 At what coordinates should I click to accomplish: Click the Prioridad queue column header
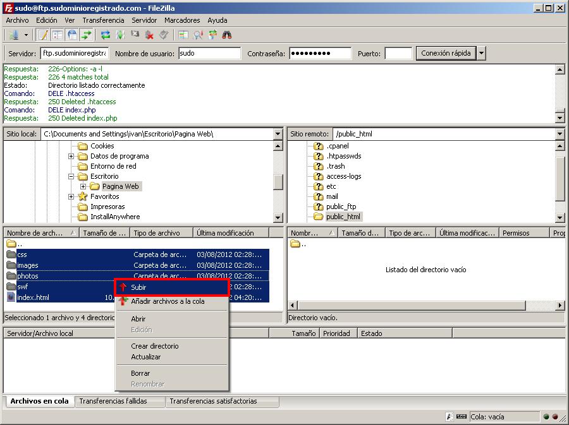pos(339,333)
